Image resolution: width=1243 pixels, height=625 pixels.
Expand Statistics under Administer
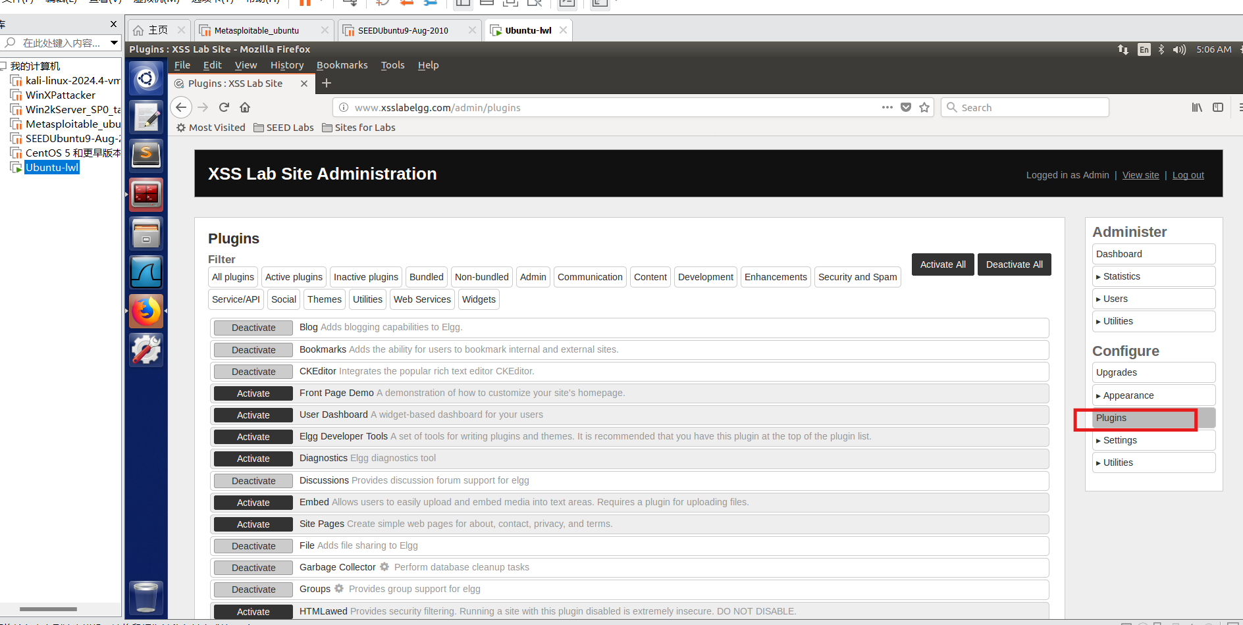(1153, 276)
